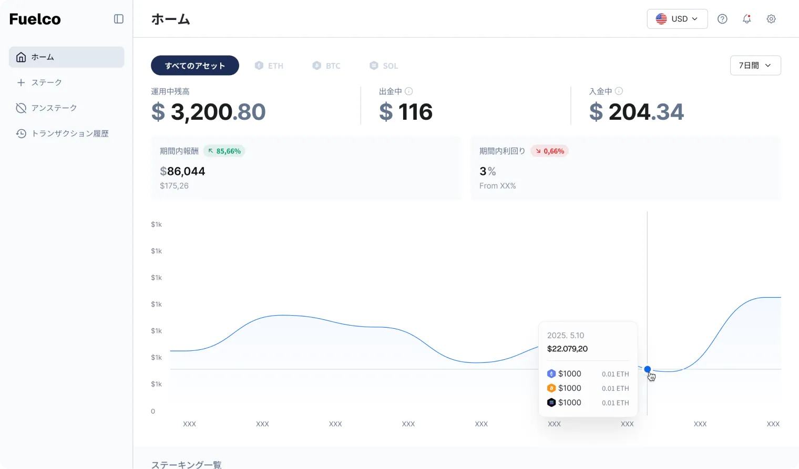The width and height of the screenshot is (799, 469).
Task: Open the help question mark icon
Action: coord(722,19)
